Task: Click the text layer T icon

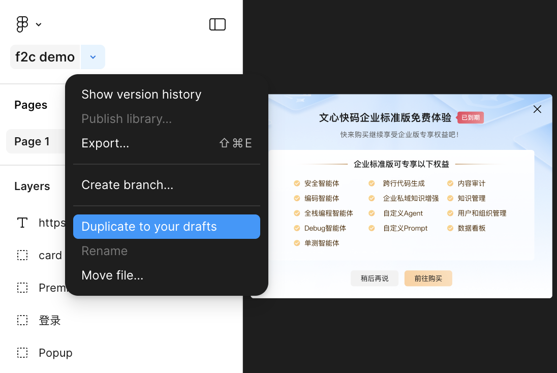Action: pyautogui.click(x=22, y=223)
